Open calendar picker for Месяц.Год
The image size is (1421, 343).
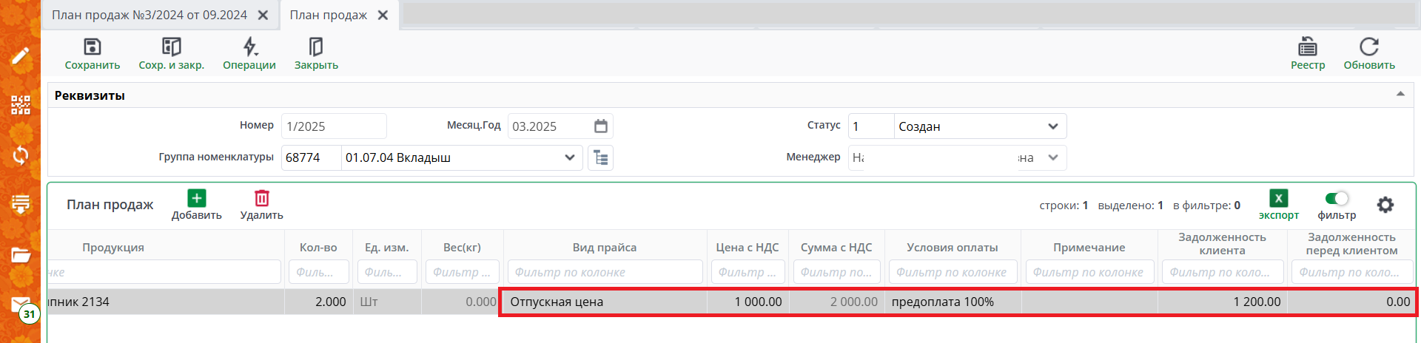[x=601, y=126]
